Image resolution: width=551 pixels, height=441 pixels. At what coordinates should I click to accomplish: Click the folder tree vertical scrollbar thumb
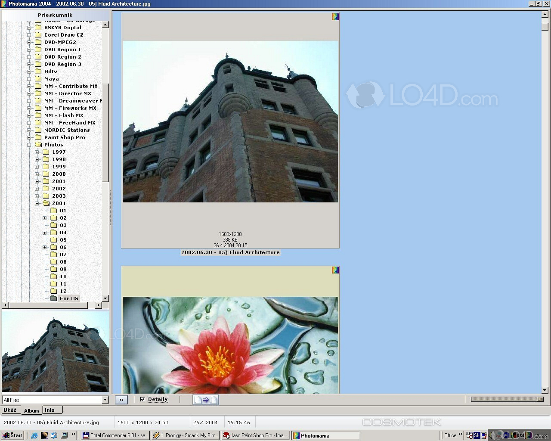click(x=105, y=133)
